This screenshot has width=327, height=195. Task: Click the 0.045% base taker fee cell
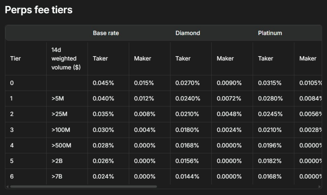coord(103,83)
